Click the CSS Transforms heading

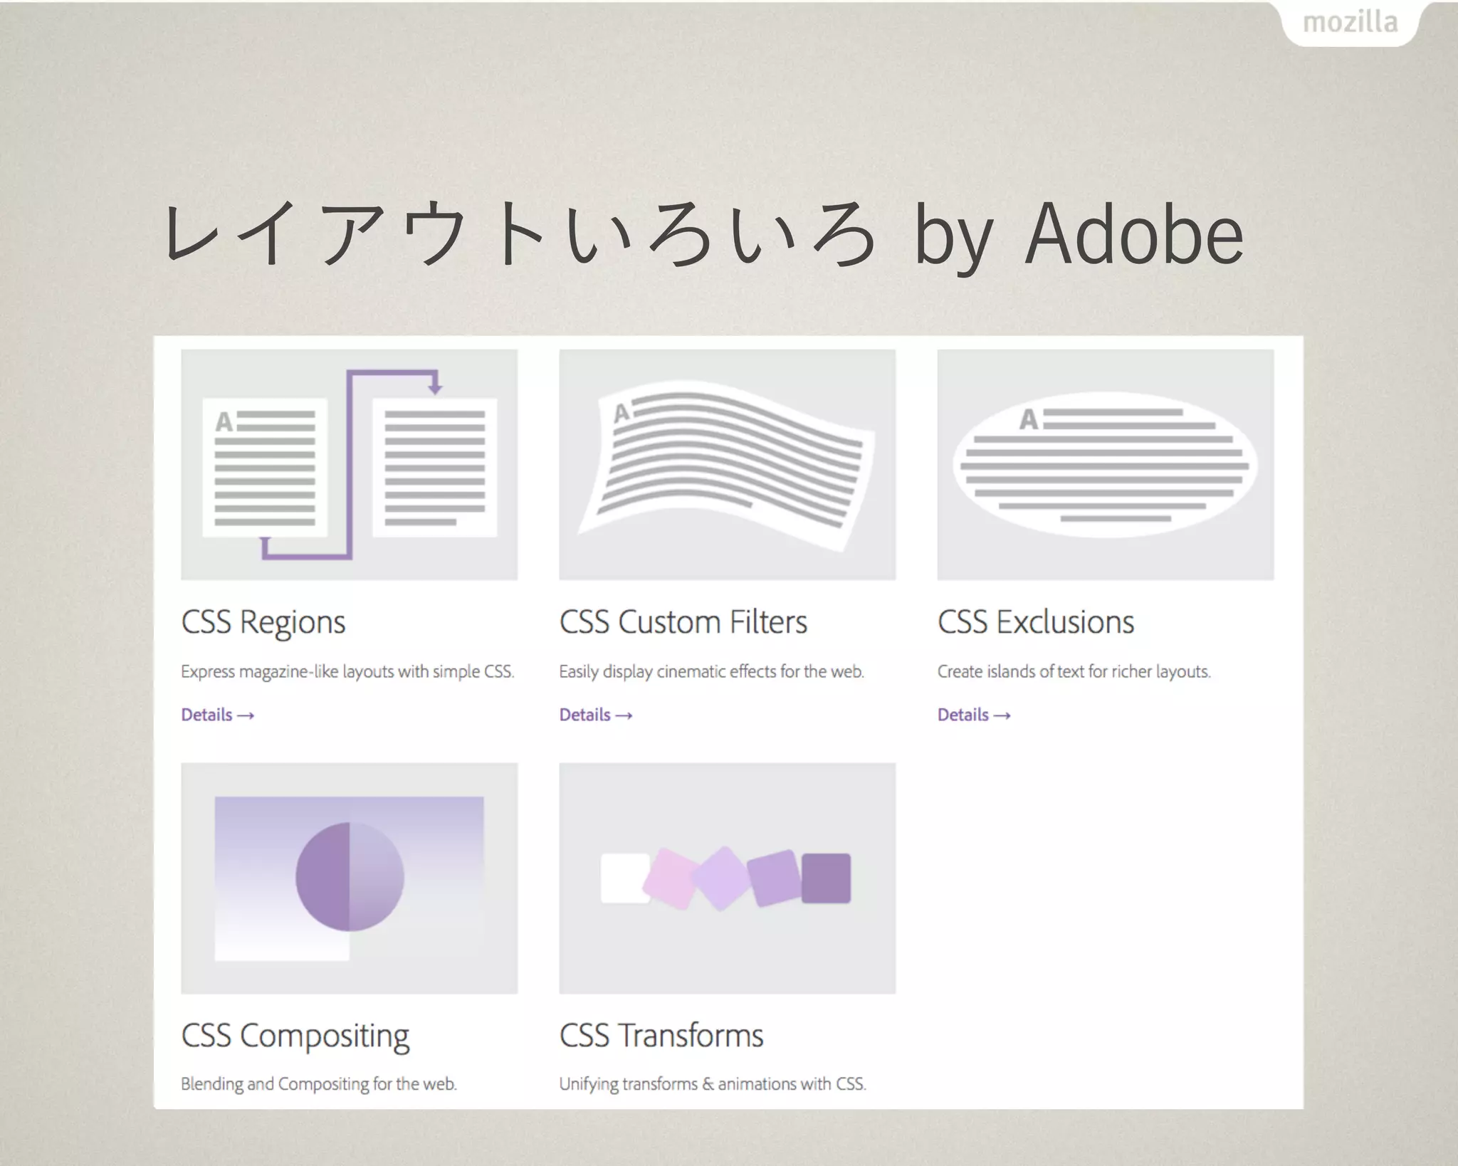pyautogui.click(x=661, y=1035)
